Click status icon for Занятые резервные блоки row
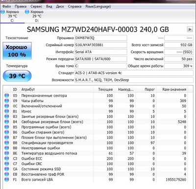This screenshot has width=196, height=189. coord(7,116)
